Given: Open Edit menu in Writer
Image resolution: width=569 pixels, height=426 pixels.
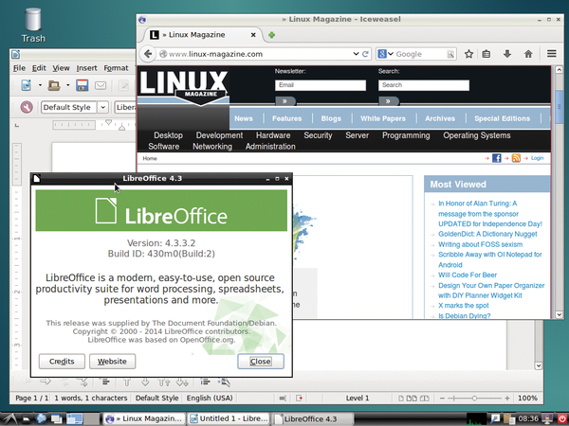Looking at the screenshot, I should (39, 68).
